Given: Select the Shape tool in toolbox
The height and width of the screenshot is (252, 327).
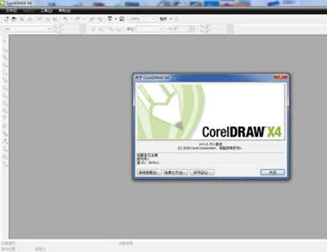Looking at the screenshot, I should 4,50.
